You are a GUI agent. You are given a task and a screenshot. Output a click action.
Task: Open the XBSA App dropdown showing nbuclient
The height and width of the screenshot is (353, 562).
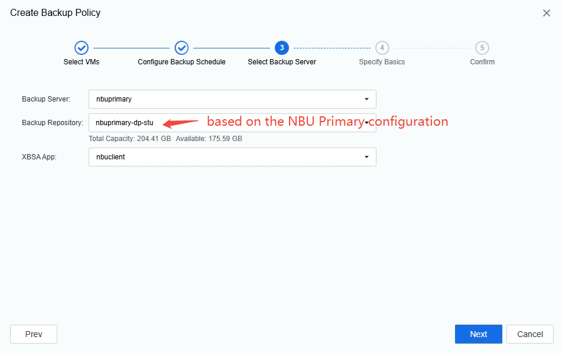tap(232, 157)
